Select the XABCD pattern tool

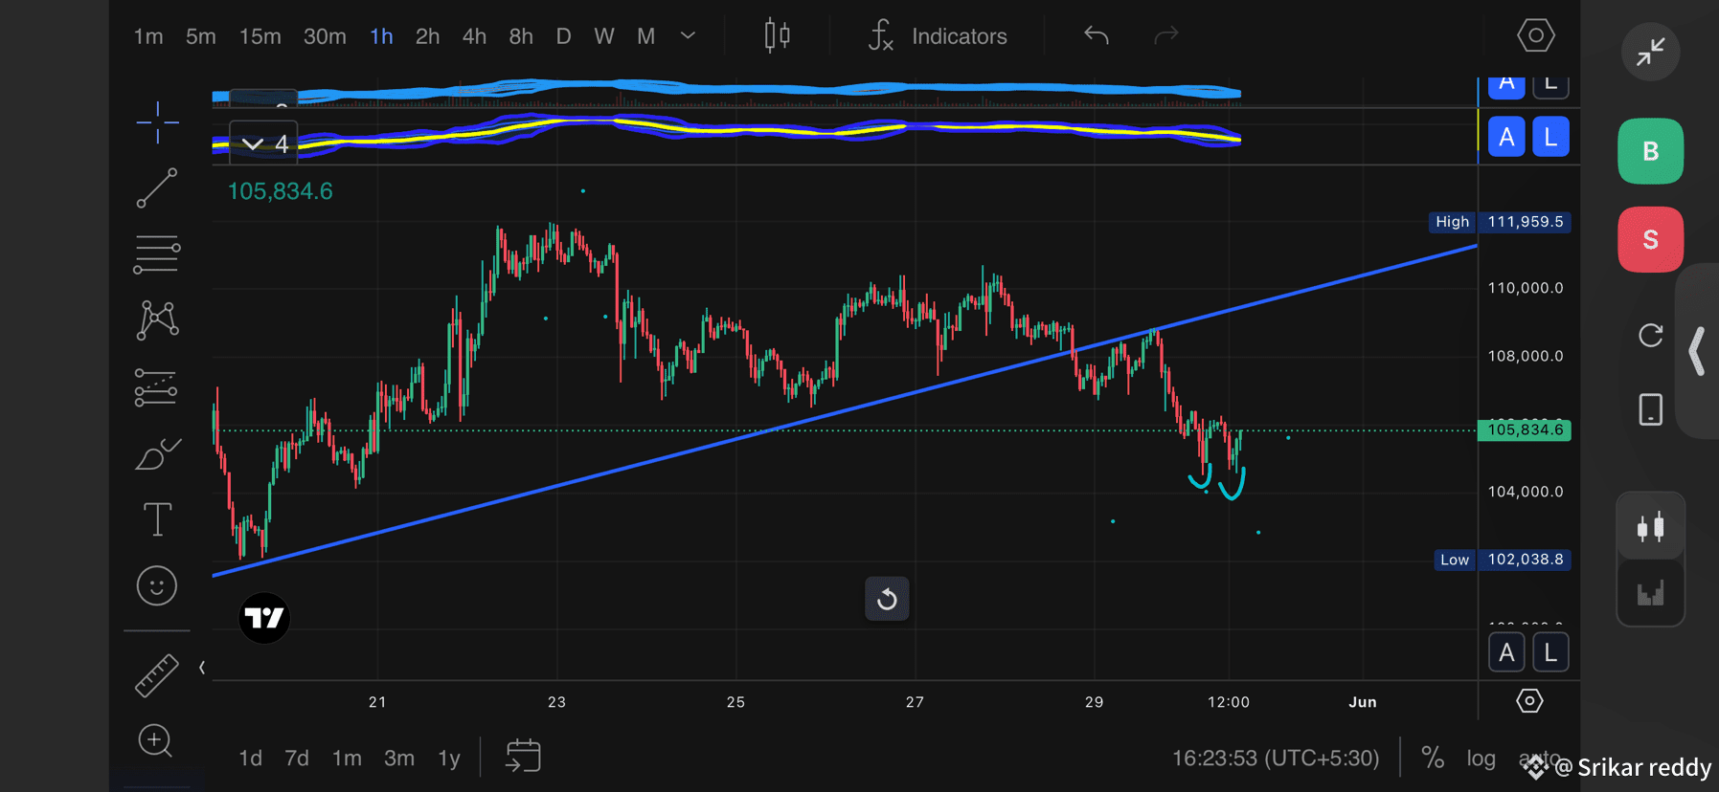pyautogui.click(x=157, y=320)
